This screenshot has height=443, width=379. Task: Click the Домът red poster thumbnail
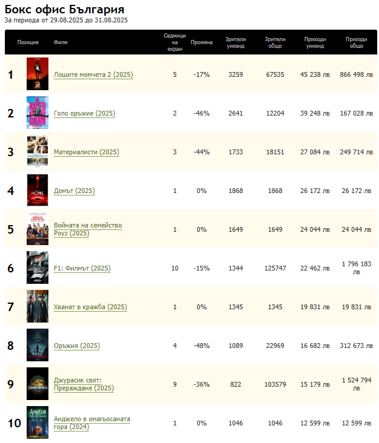point(37,191)
